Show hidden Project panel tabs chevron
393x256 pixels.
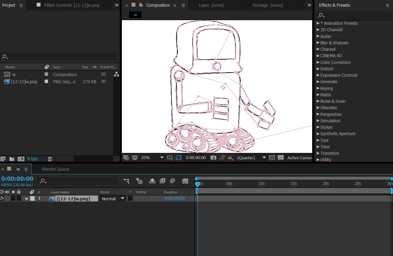[116, 5]
